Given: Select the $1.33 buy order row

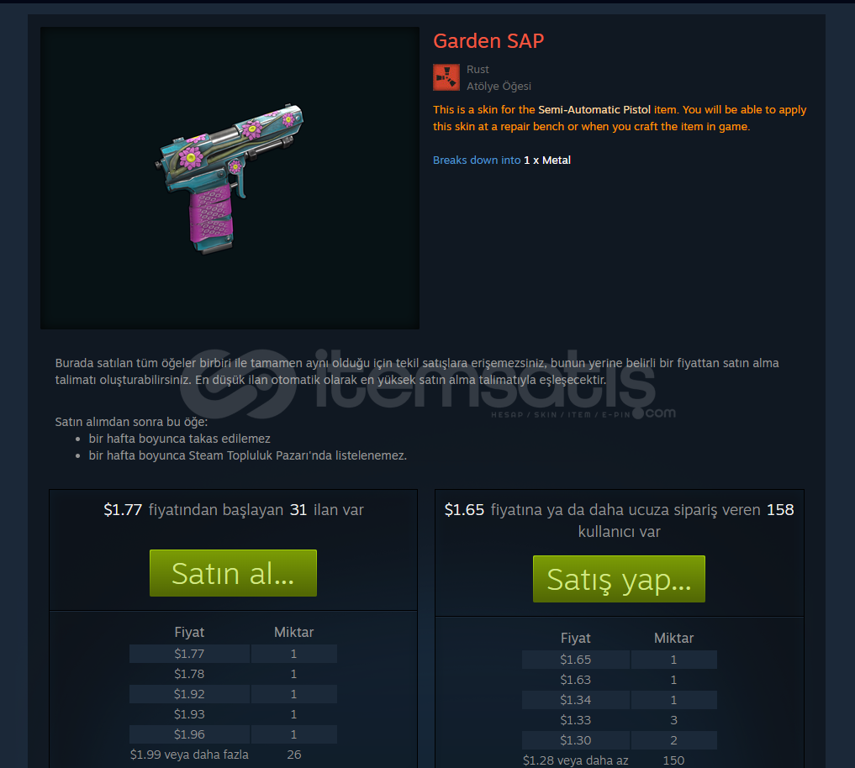Looking at the screenshot, I should [x=619, y=720].
